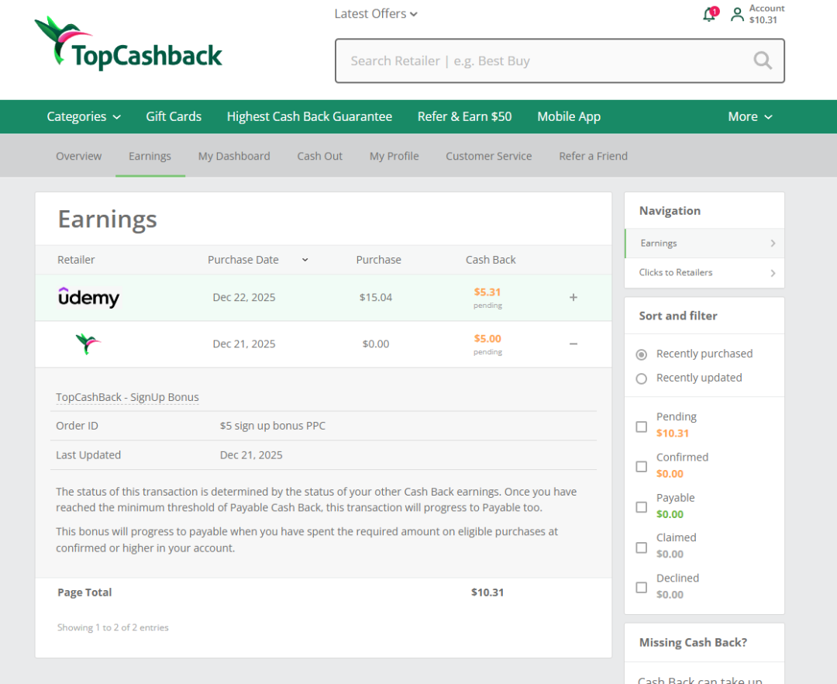Open the Gift Cards menu item

click(174, 116)
